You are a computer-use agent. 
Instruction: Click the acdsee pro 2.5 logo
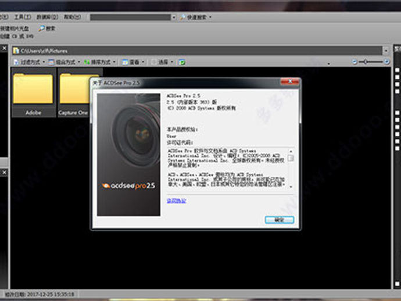point(128,186)
